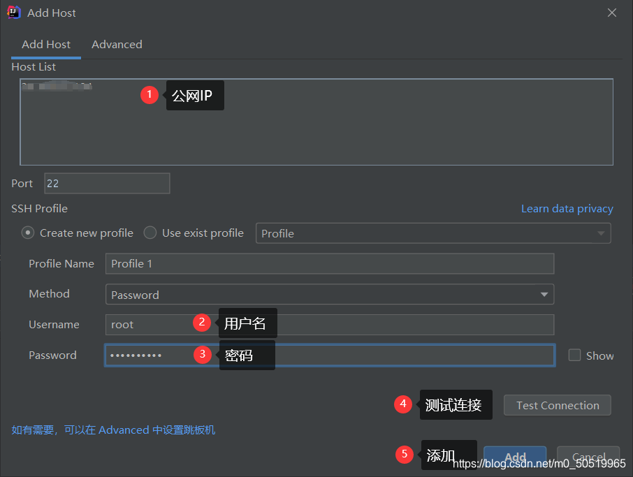This screenshot has width=633, height=477.
Task: Click inside the Host List text area
Action: pyautogui.click(x=316, y=122)
